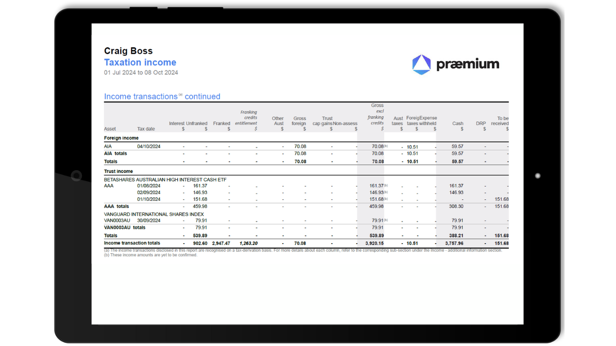Click footnote (b) income yet to be confirmed
Screen dimensions: 616x346
tap(151, 255)
